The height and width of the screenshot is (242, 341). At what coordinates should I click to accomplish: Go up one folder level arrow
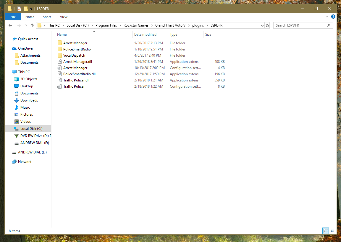(x=32, y=25)
